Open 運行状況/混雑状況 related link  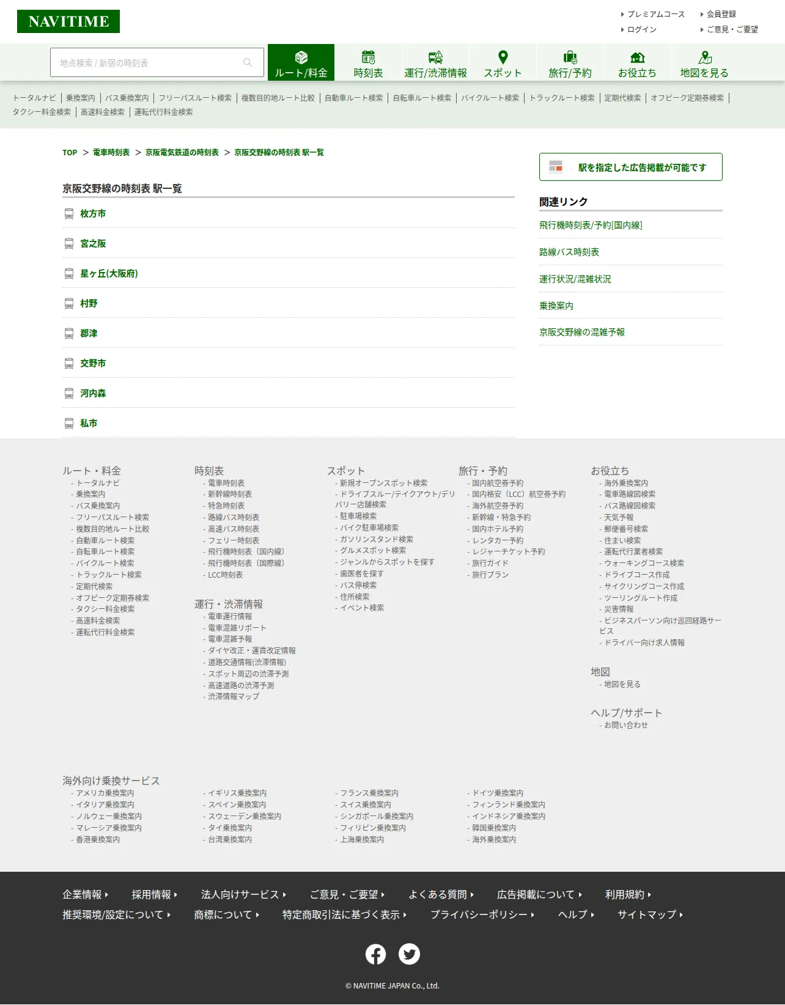point(575,279)
